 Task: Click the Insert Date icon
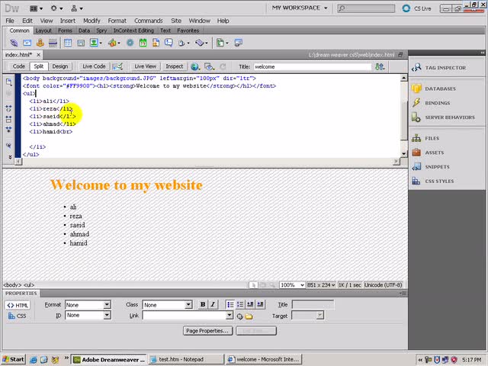pyautogui.click(x=143, y=43)
